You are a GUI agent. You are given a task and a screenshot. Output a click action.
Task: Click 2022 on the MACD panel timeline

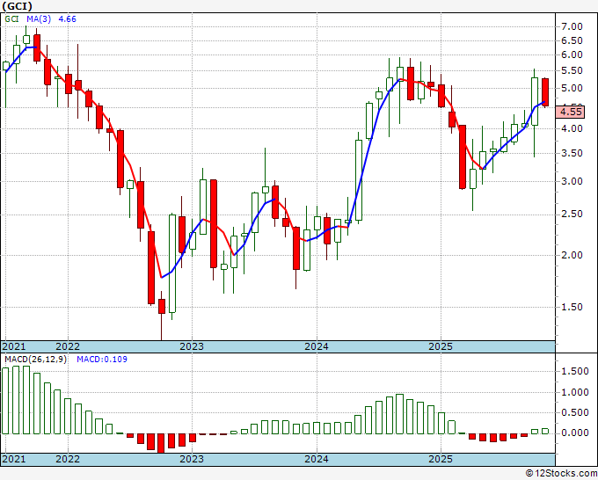click(68, 459)
